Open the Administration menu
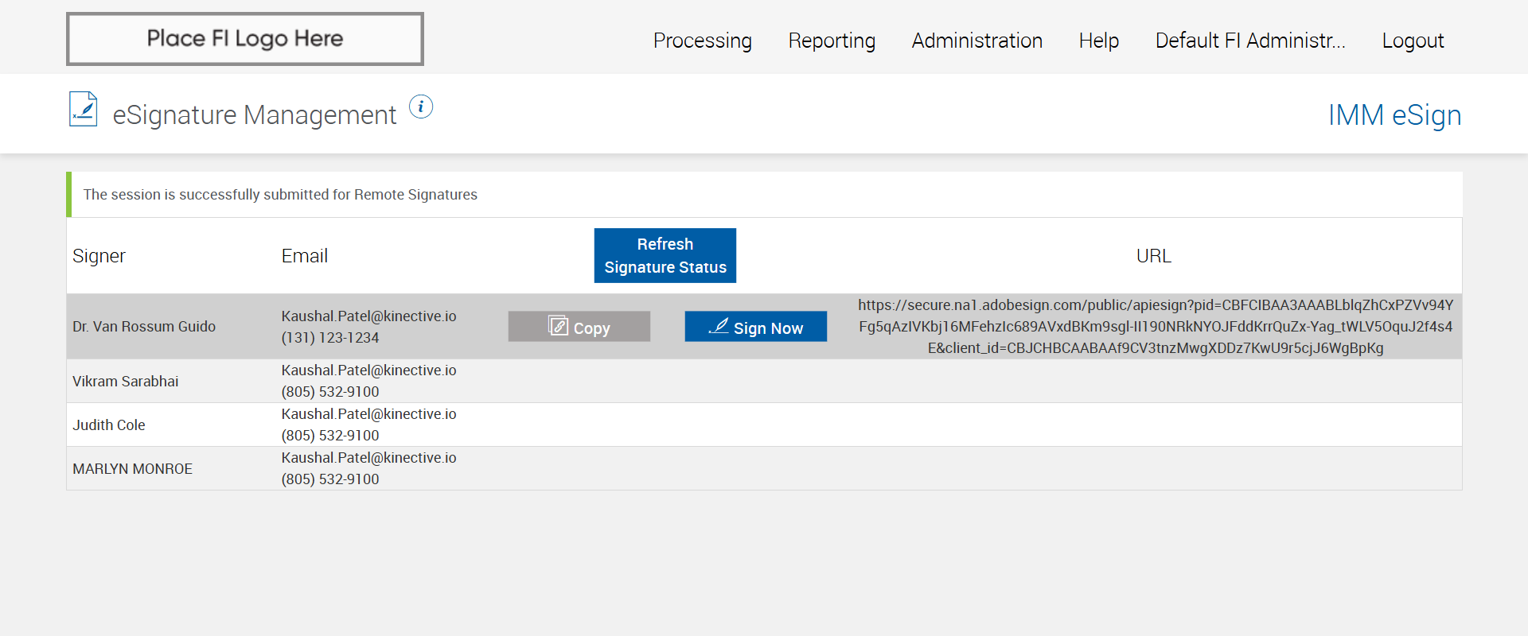This screenshot has width=1528, height=636. (976, 41)
